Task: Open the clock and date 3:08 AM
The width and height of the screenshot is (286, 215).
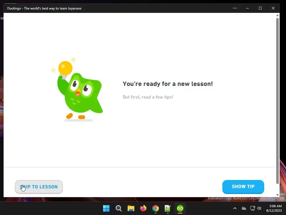Action: point(274,208)
